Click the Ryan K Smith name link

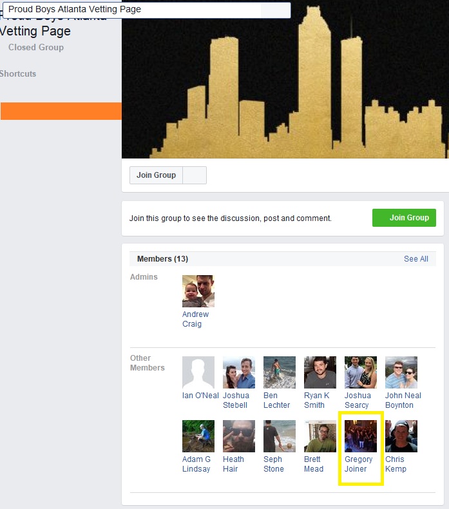(317, 400)
